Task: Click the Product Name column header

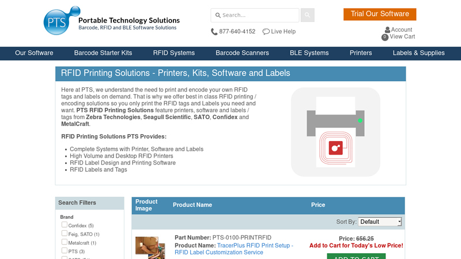Action: pos(192,205)
